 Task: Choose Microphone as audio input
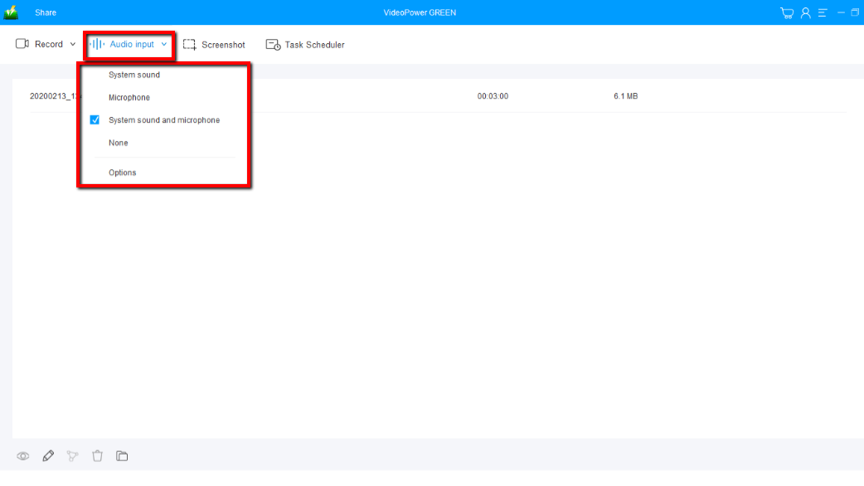129,98
